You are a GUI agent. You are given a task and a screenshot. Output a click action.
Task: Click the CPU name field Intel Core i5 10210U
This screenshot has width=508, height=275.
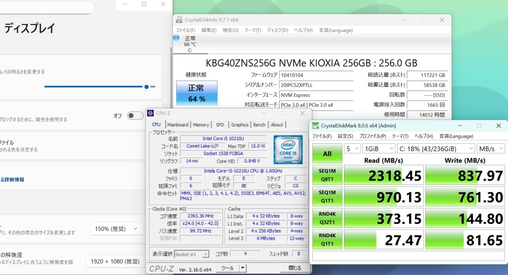pyautogui.click(x=223, y=139)
